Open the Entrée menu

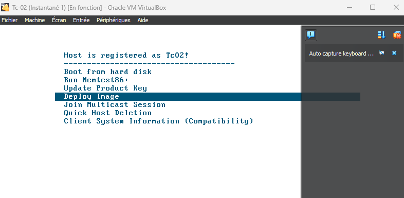click(81, 20)
